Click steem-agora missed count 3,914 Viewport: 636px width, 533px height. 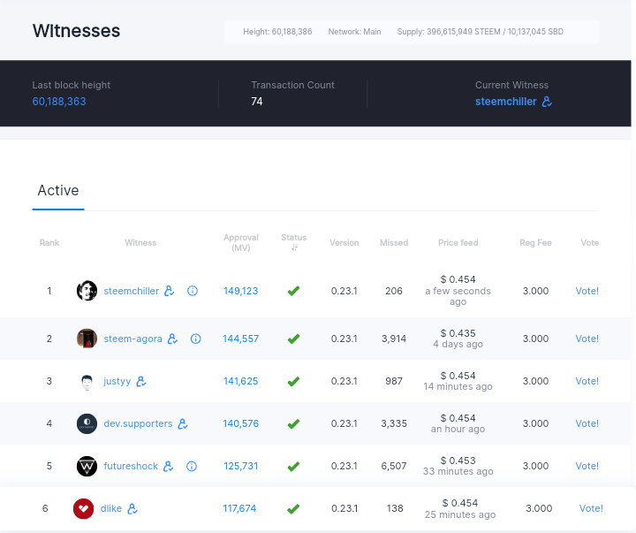coord(394,339)
